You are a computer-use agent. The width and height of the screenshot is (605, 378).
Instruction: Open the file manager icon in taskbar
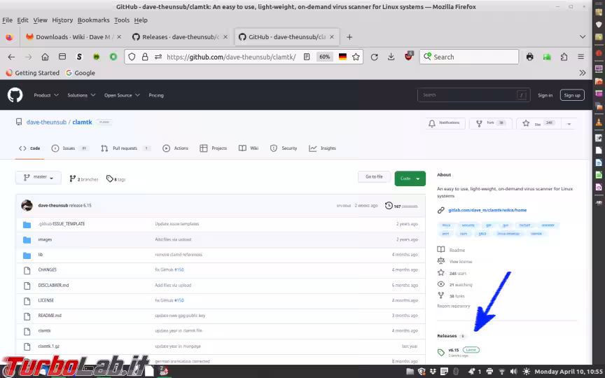tap(410, 372)
